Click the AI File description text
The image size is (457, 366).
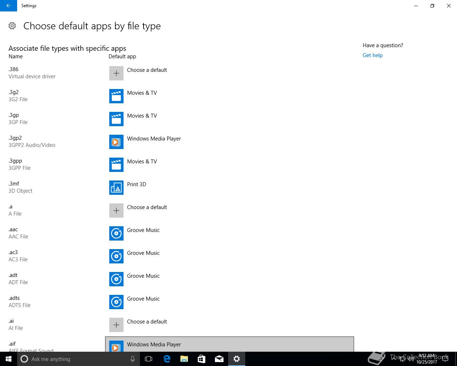pos(15,328)
